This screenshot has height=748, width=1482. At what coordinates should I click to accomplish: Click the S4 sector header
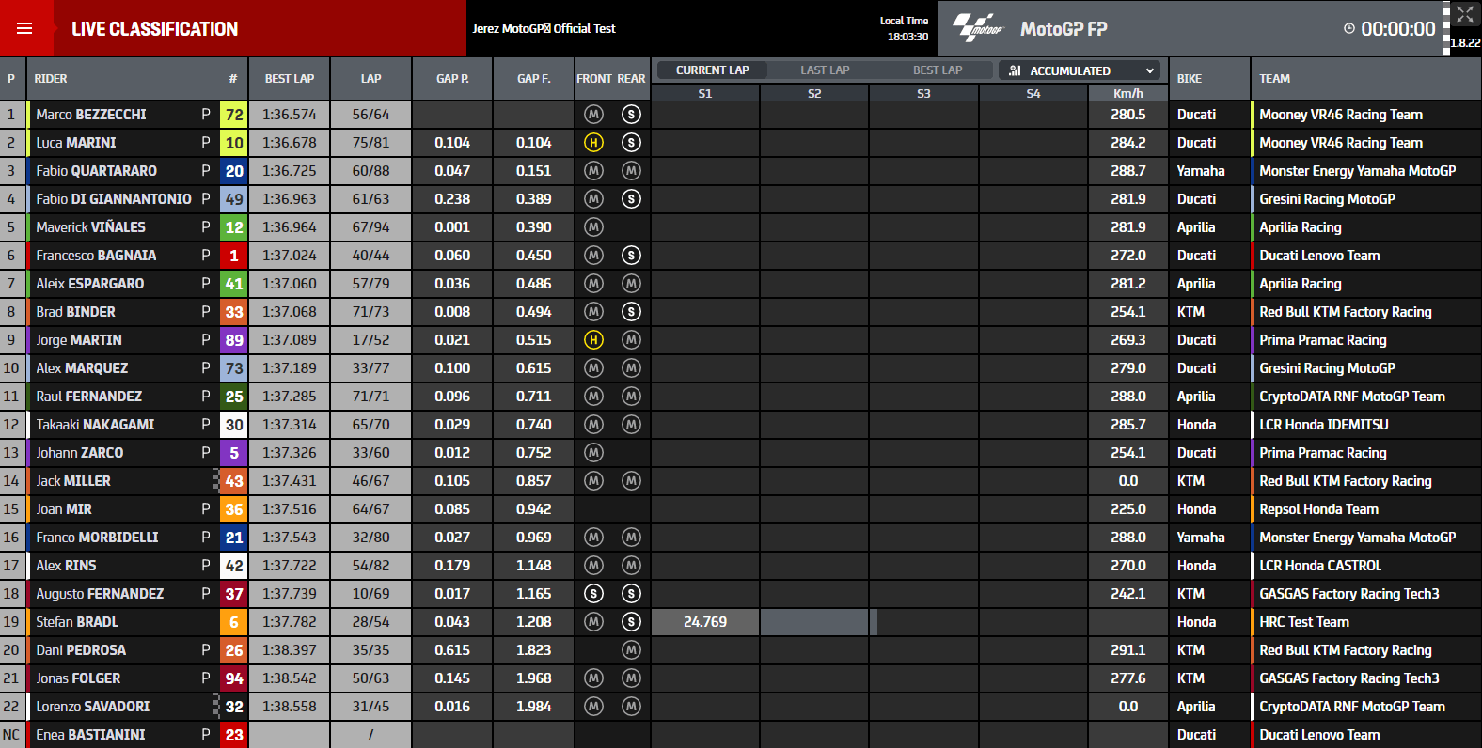(x=1033, y=93)
